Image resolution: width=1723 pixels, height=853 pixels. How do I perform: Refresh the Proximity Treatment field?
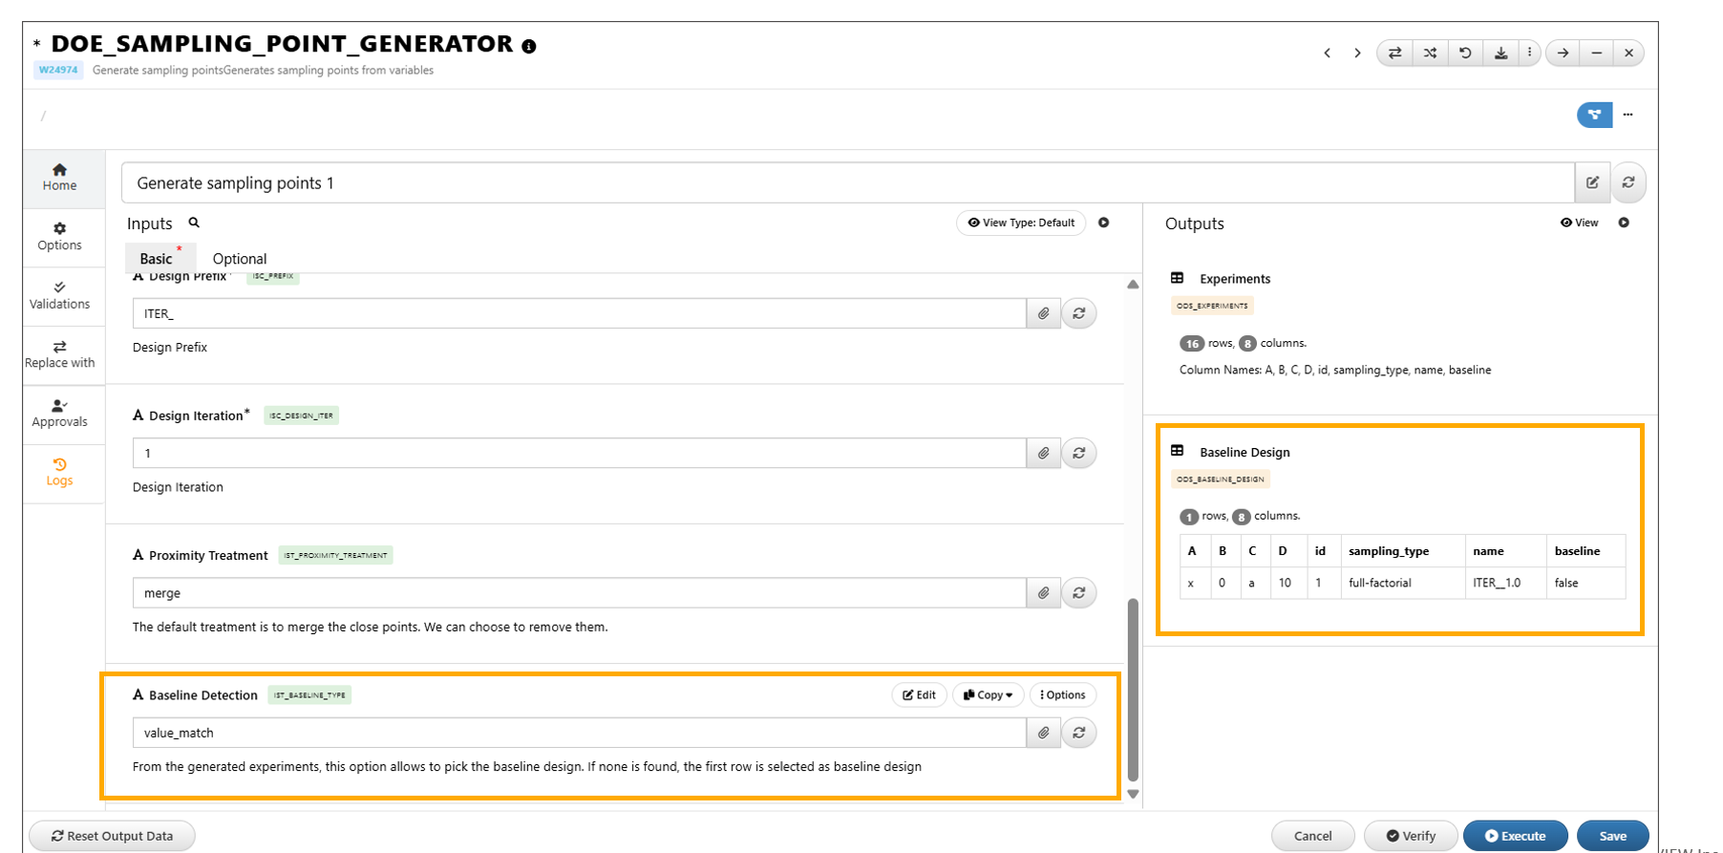coord(1078,593)
